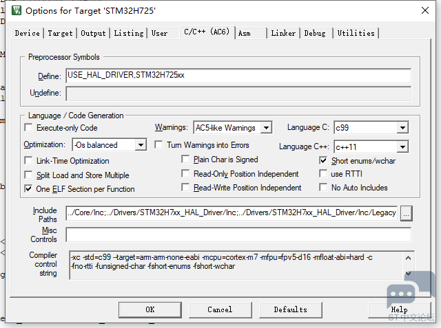The image size is (441, 328).
Task: Click the Undefine input field
Action: tap(238, 94)
